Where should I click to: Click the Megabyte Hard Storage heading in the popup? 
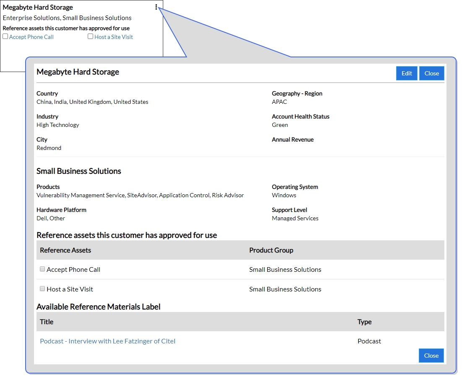(x=78, y=72)
